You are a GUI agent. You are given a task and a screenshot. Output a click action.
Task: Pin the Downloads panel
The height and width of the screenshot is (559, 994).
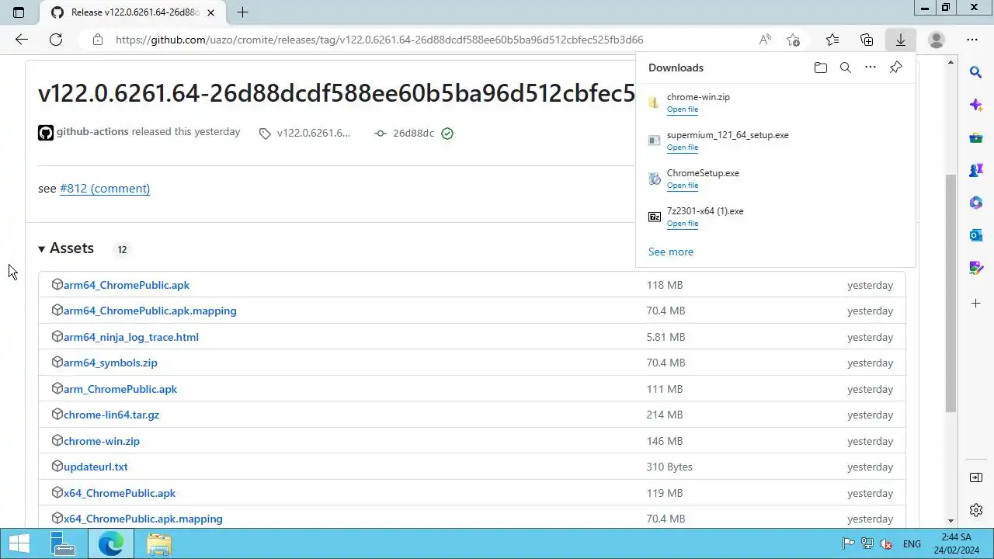(895, 68)
